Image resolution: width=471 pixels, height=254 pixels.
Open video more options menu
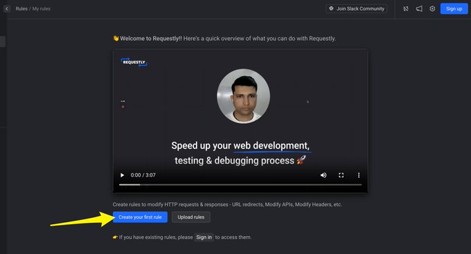(359, 175)
